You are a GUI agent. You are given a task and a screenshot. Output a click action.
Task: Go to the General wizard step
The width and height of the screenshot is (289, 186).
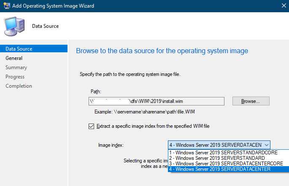pyautogui.click(x=14, y=58)
